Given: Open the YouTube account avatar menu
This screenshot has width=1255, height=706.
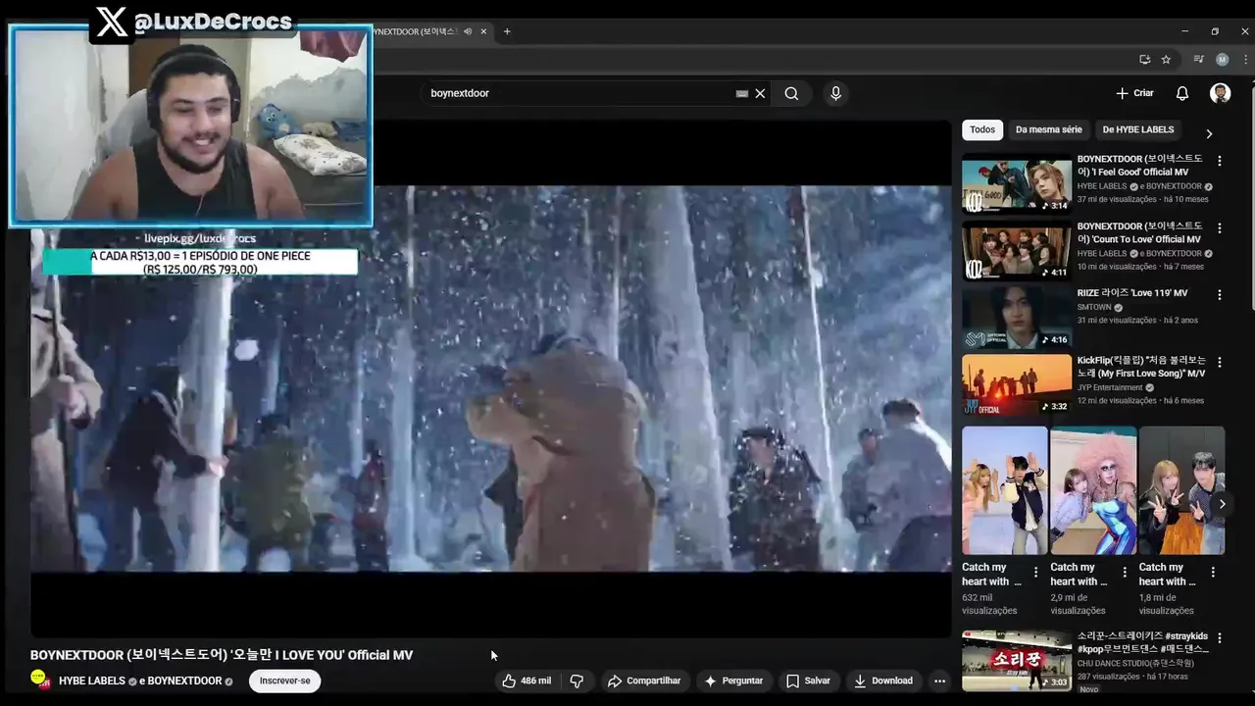Looking at the screenshot, I should tap(1220, 93).
